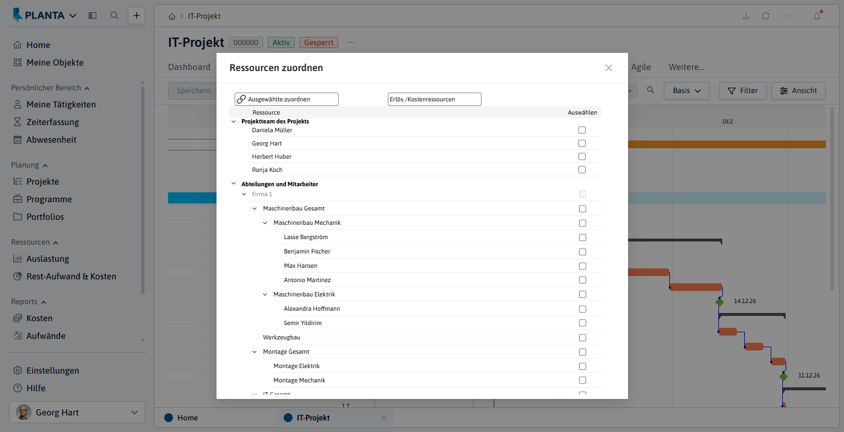
Task: Open Meine Objekte grid icon
Action: pos(18,63)
